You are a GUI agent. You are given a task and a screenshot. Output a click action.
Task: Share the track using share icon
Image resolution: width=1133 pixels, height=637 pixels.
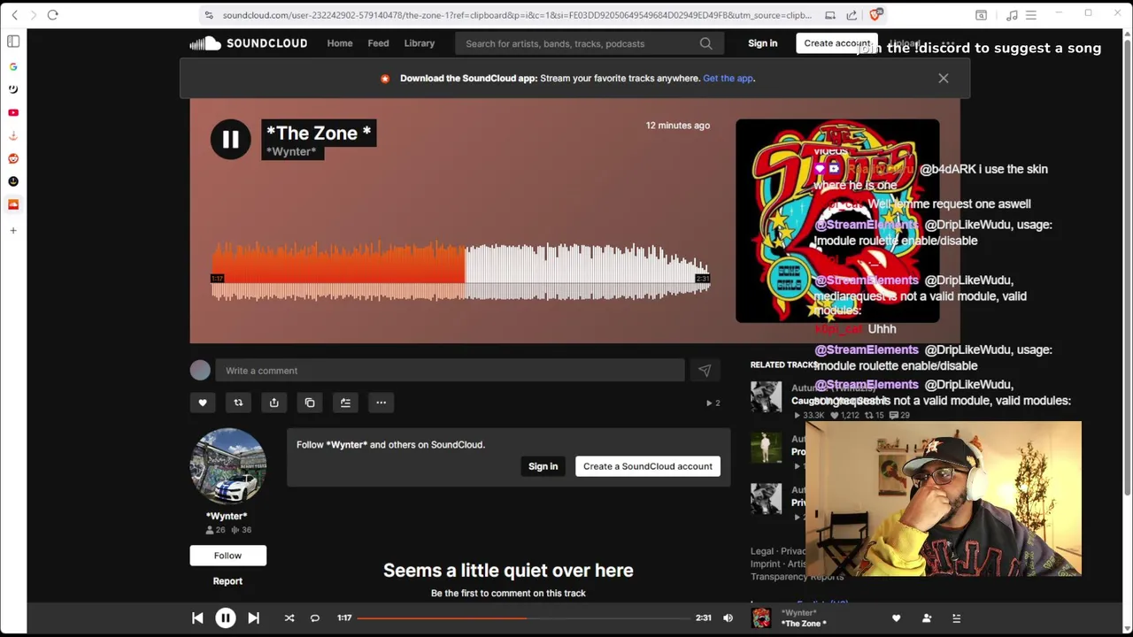[274, 403]
